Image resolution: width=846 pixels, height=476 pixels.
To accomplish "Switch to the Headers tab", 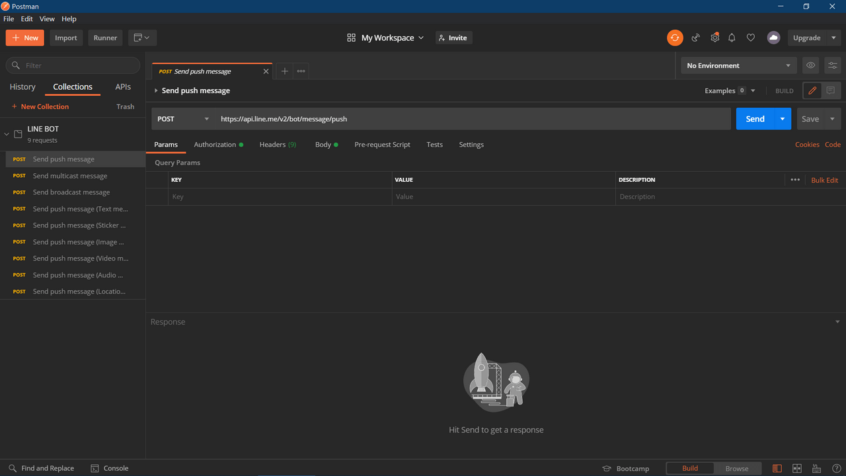I will (x=278, y=144).
